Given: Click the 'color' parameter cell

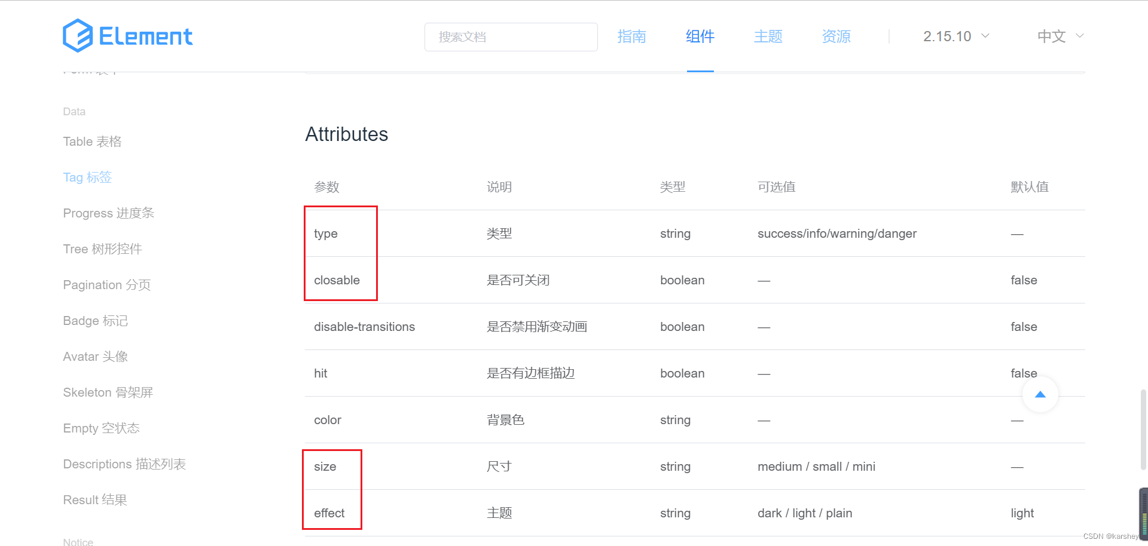Looking at the screenshot, I should point(328,420).
